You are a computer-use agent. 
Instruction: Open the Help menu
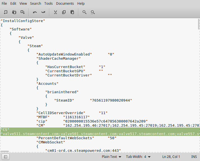81,3
